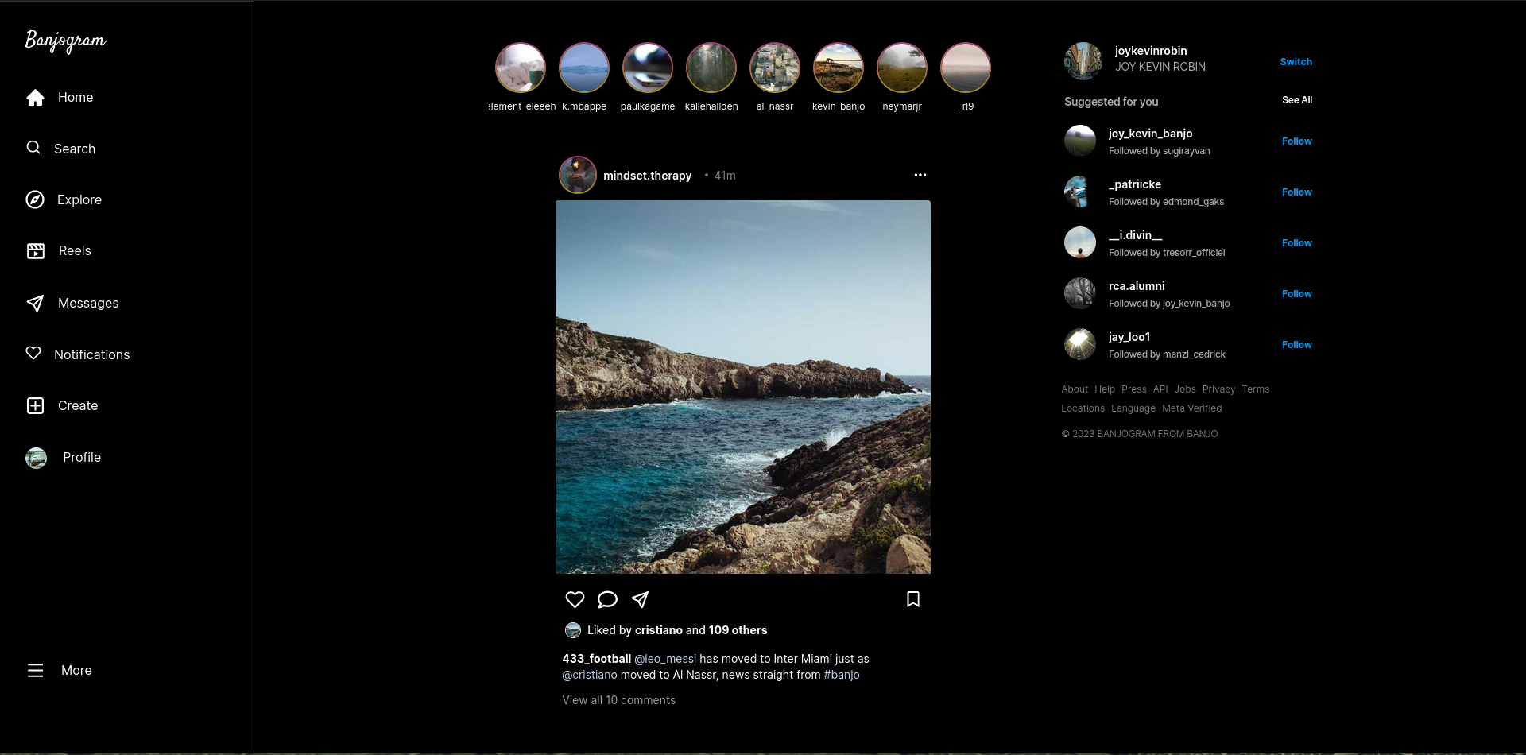Open kevin_banjo's story
Screen dimensions: 1526x755
tap(839, 68)
